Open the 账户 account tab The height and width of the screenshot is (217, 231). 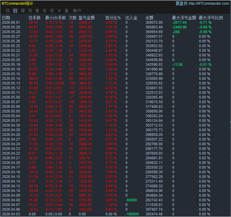(77, 11)
